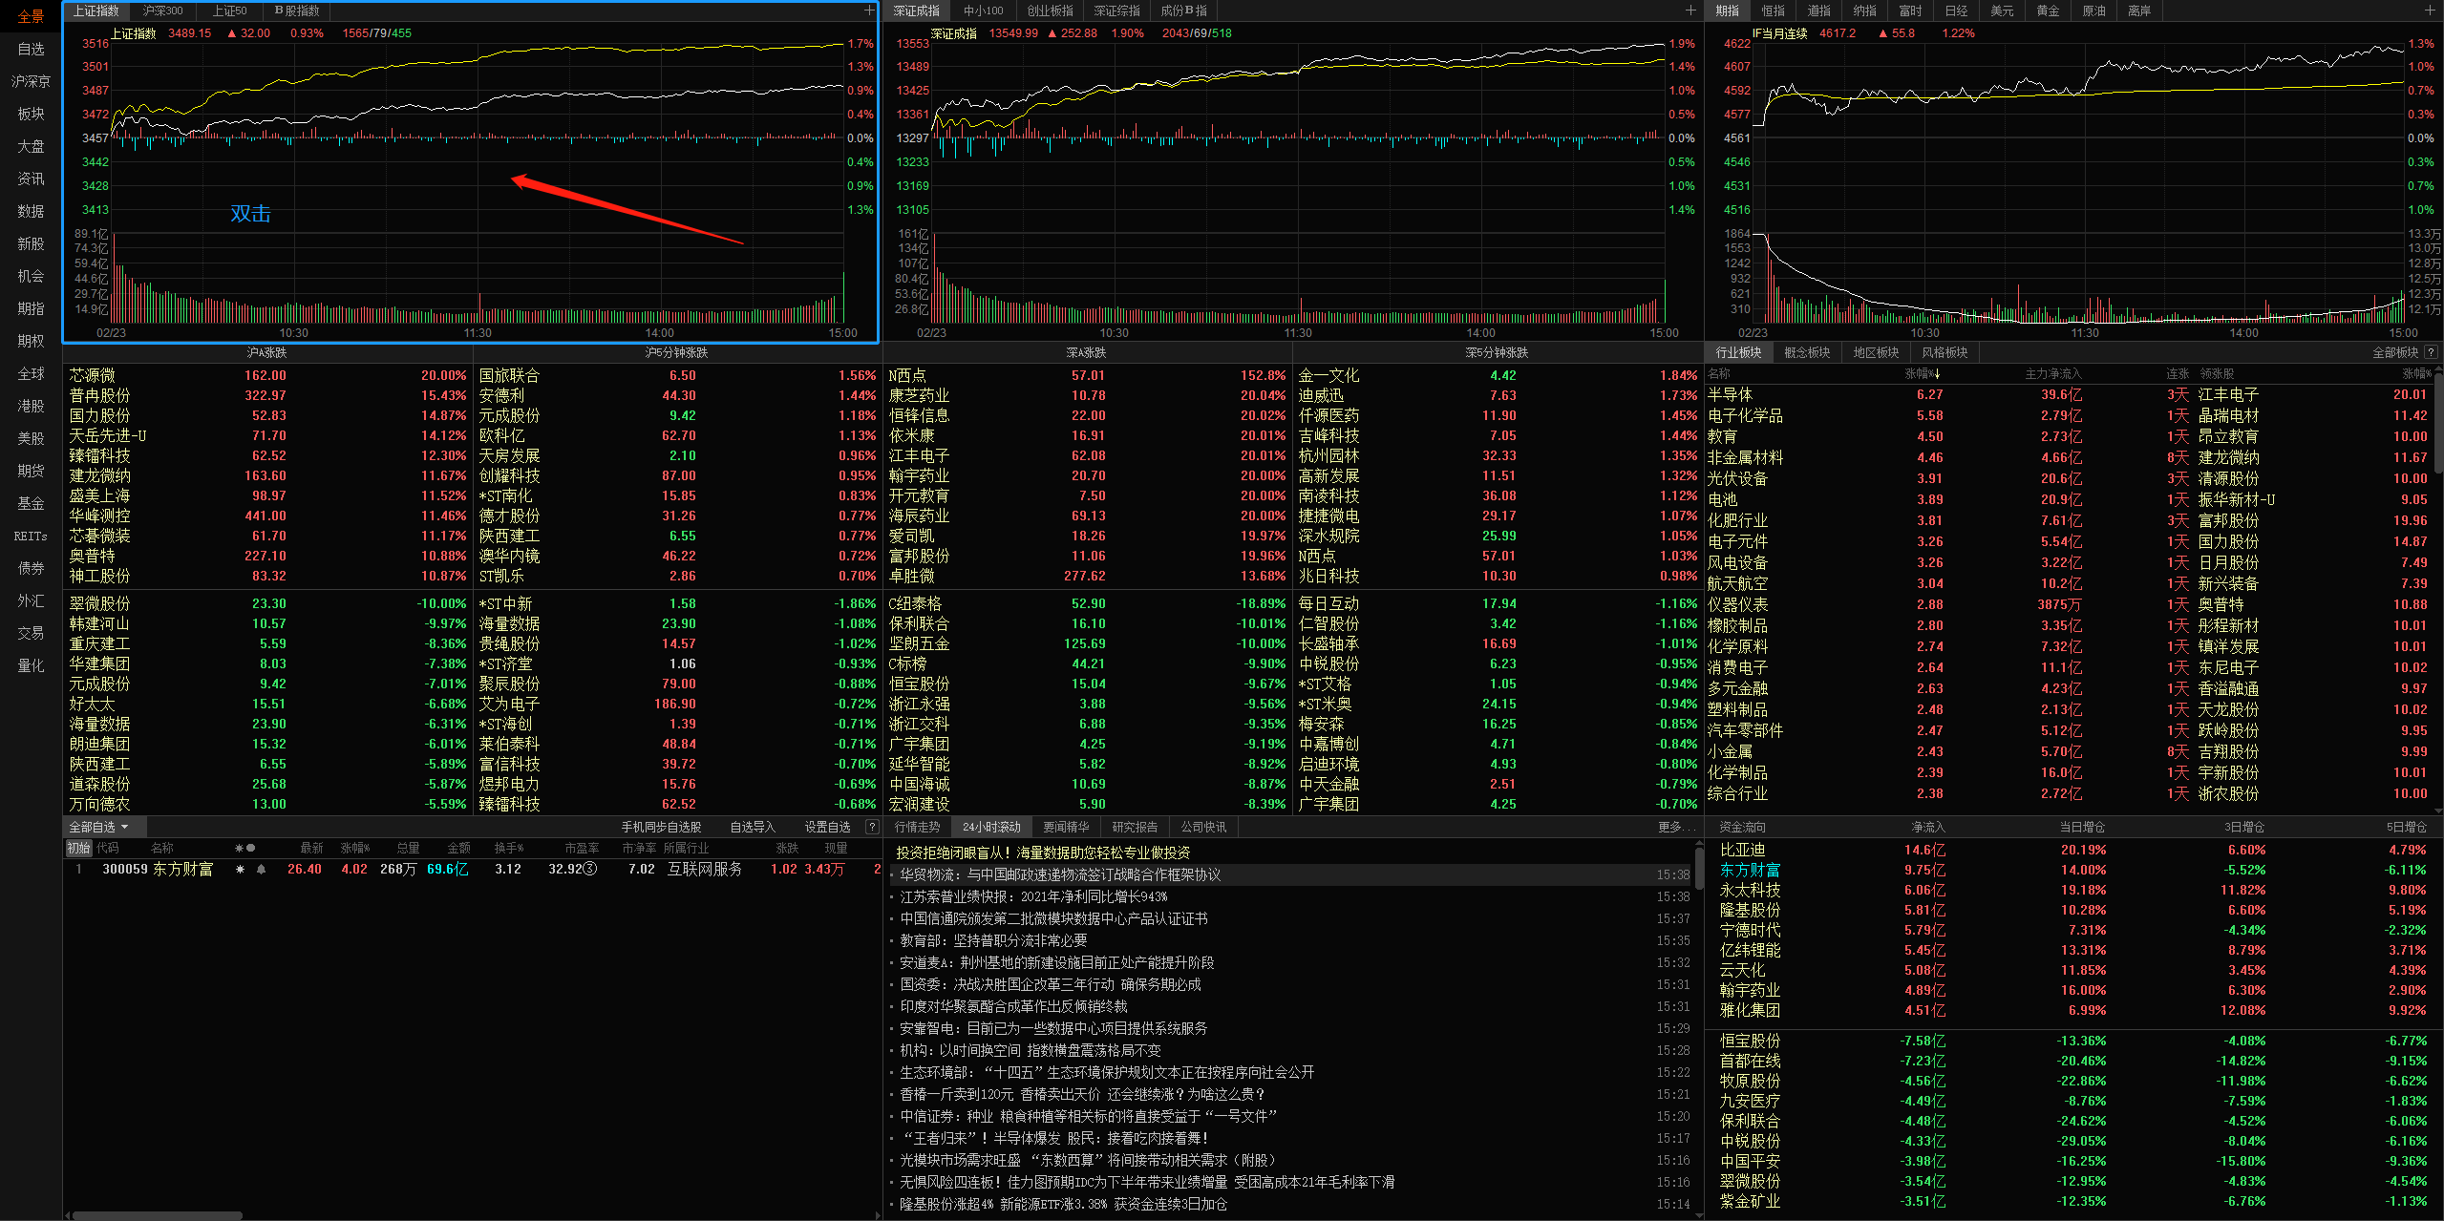
Task: Select the 创业板指 tab
Action: click(1050, 11)
